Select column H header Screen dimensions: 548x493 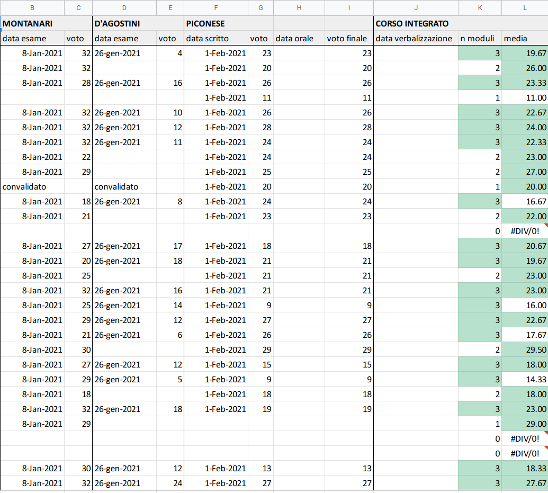[x=299, y=8]
